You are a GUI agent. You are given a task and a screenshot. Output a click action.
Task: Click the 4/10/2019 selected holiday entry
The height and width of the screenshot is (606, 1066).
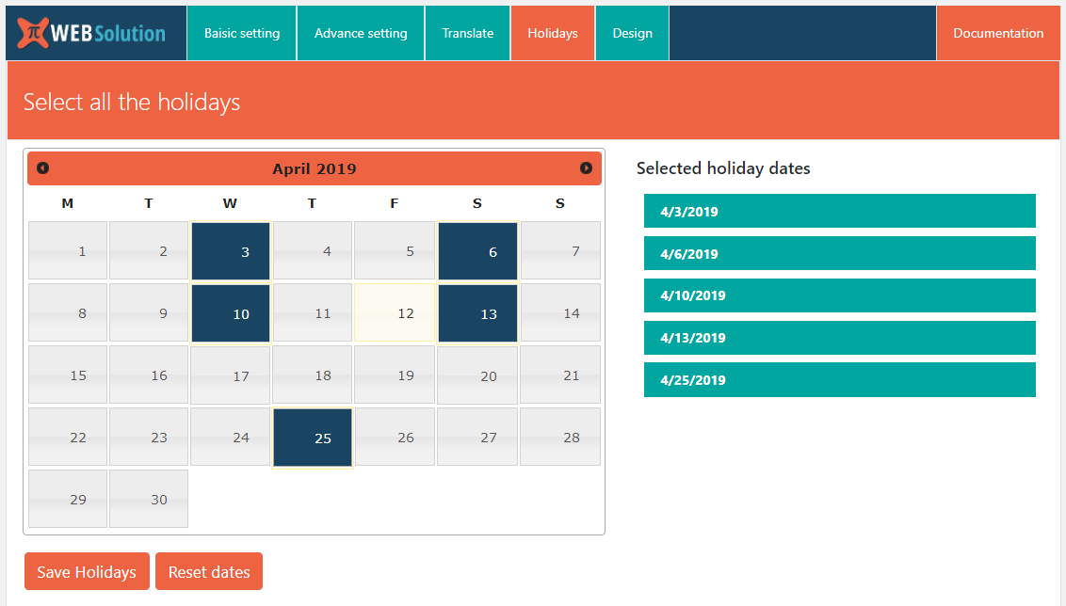tap(840, 295)
